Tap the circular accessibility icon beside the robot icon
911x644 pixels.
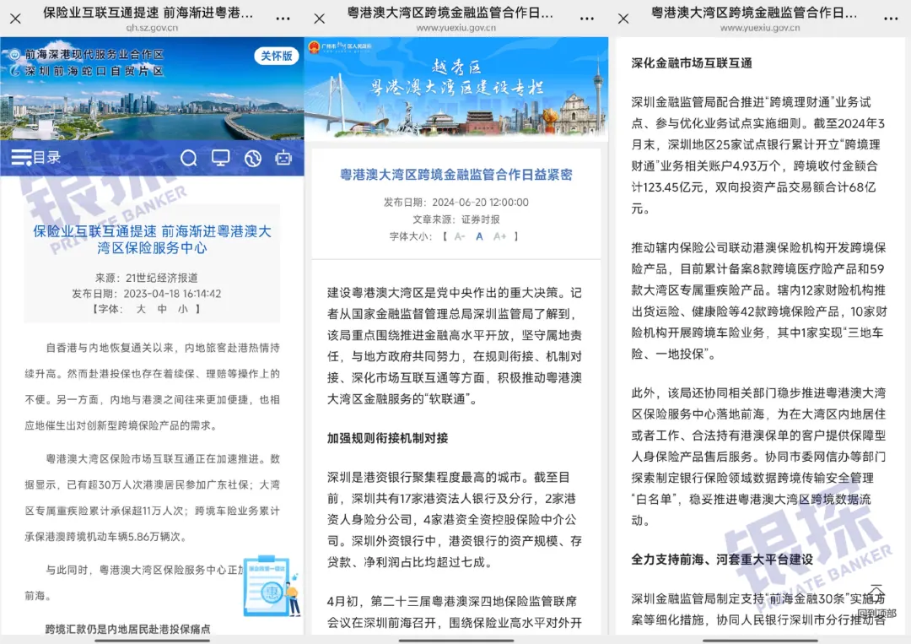pyautogui.click(x=253, y=158)
